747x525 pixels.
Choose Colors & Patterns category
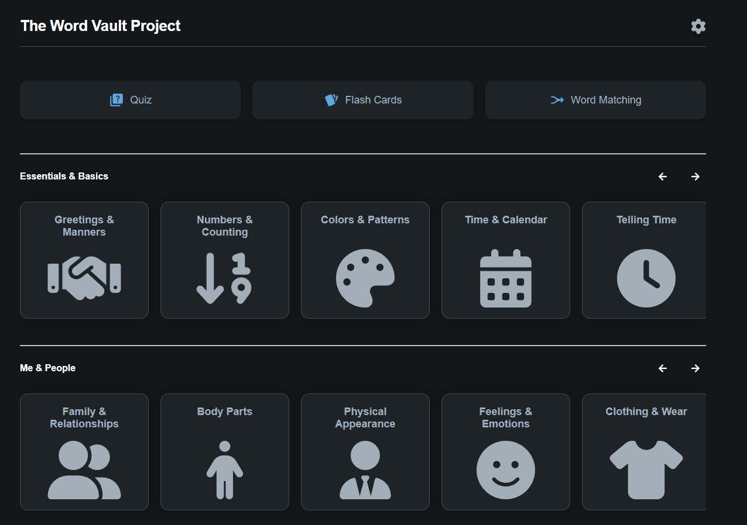365,260
